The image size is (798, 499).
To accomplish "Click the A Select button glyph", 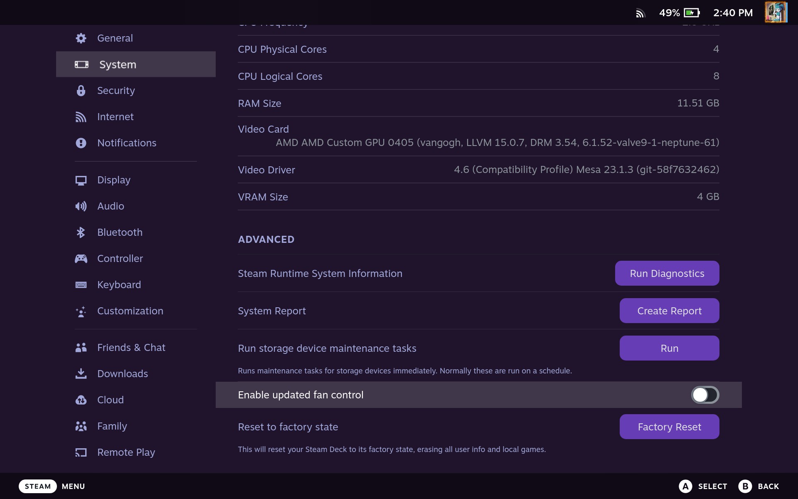I will 685,486.
